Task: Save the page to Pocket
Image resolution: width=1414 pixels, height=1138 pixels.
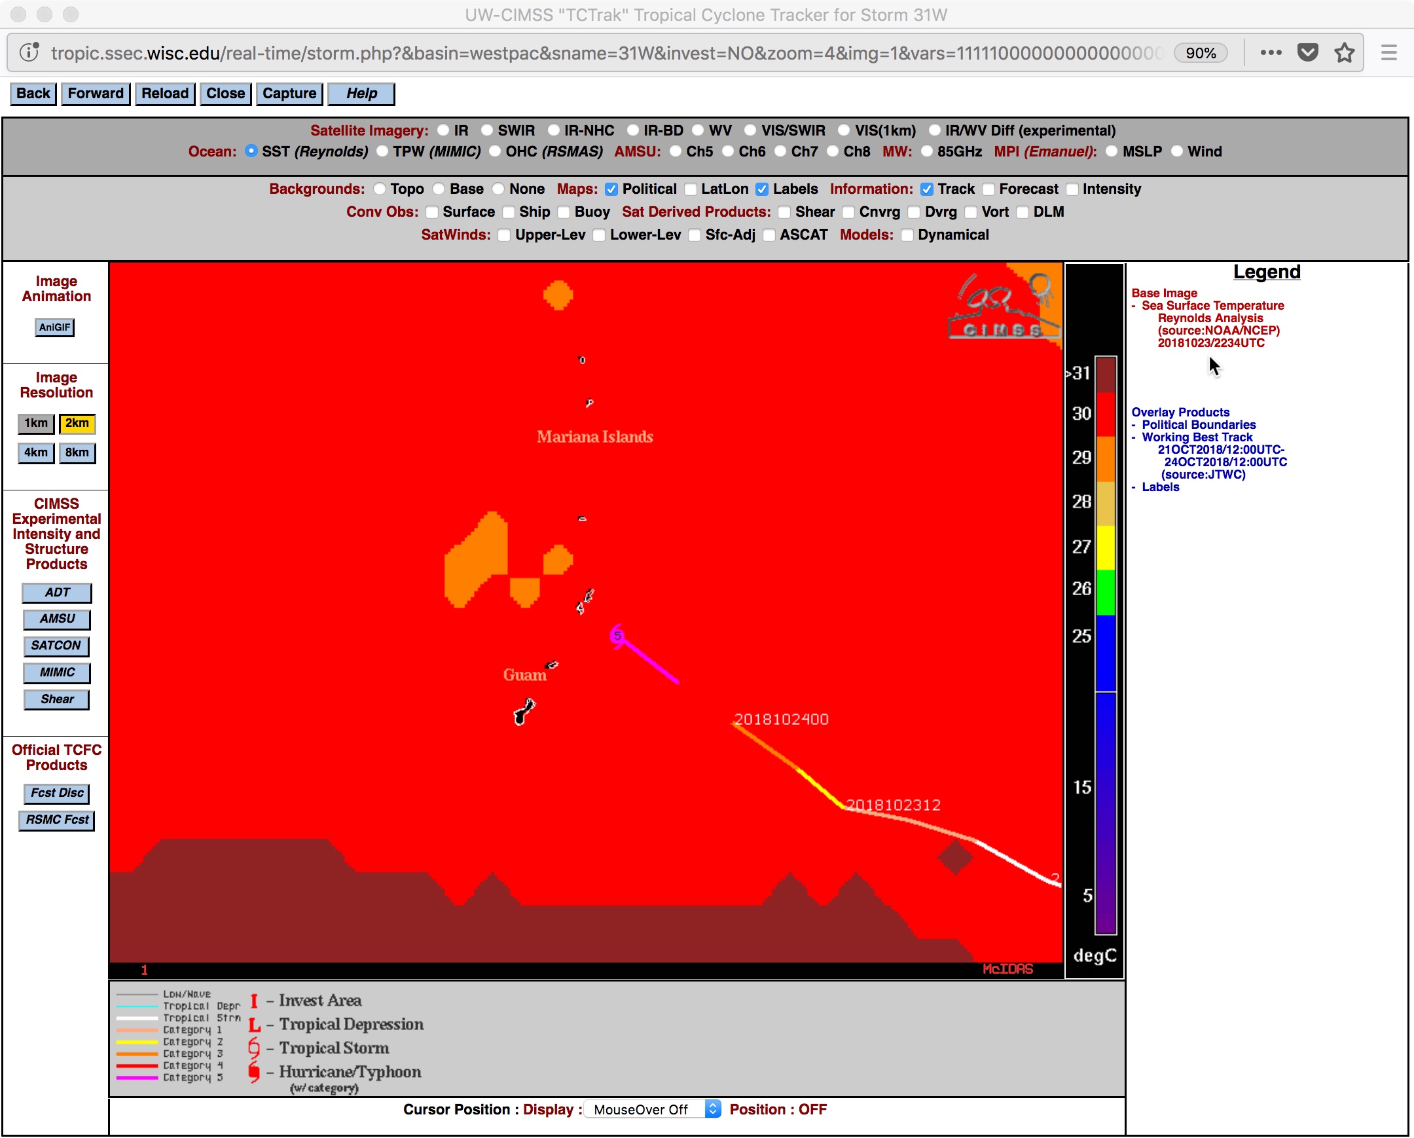Action: pyautogui.click(x=1308, y=52)
